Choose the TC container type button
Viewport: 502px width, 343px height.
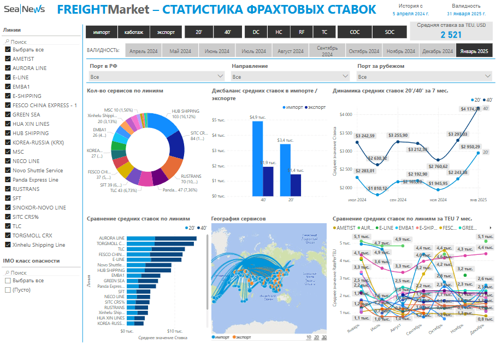(324, 32)
